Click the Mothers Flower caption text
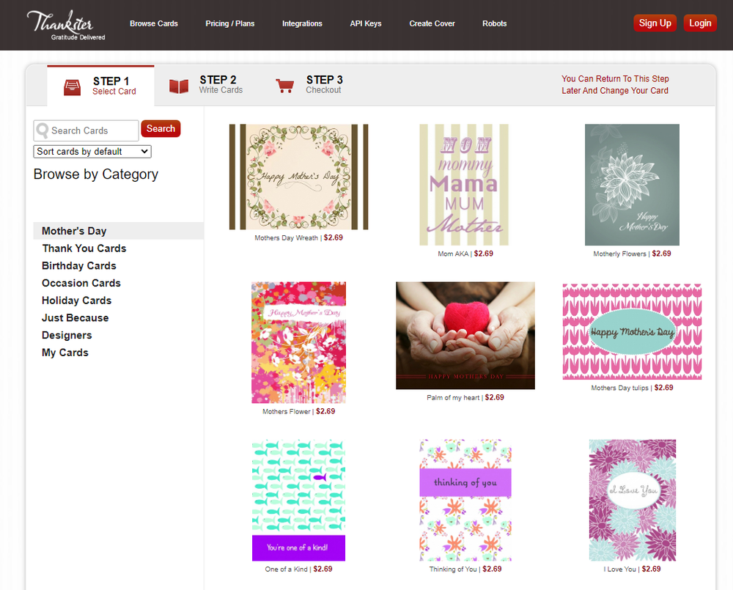This screenshot has height=590, width=733. click(x=286, y=411)
